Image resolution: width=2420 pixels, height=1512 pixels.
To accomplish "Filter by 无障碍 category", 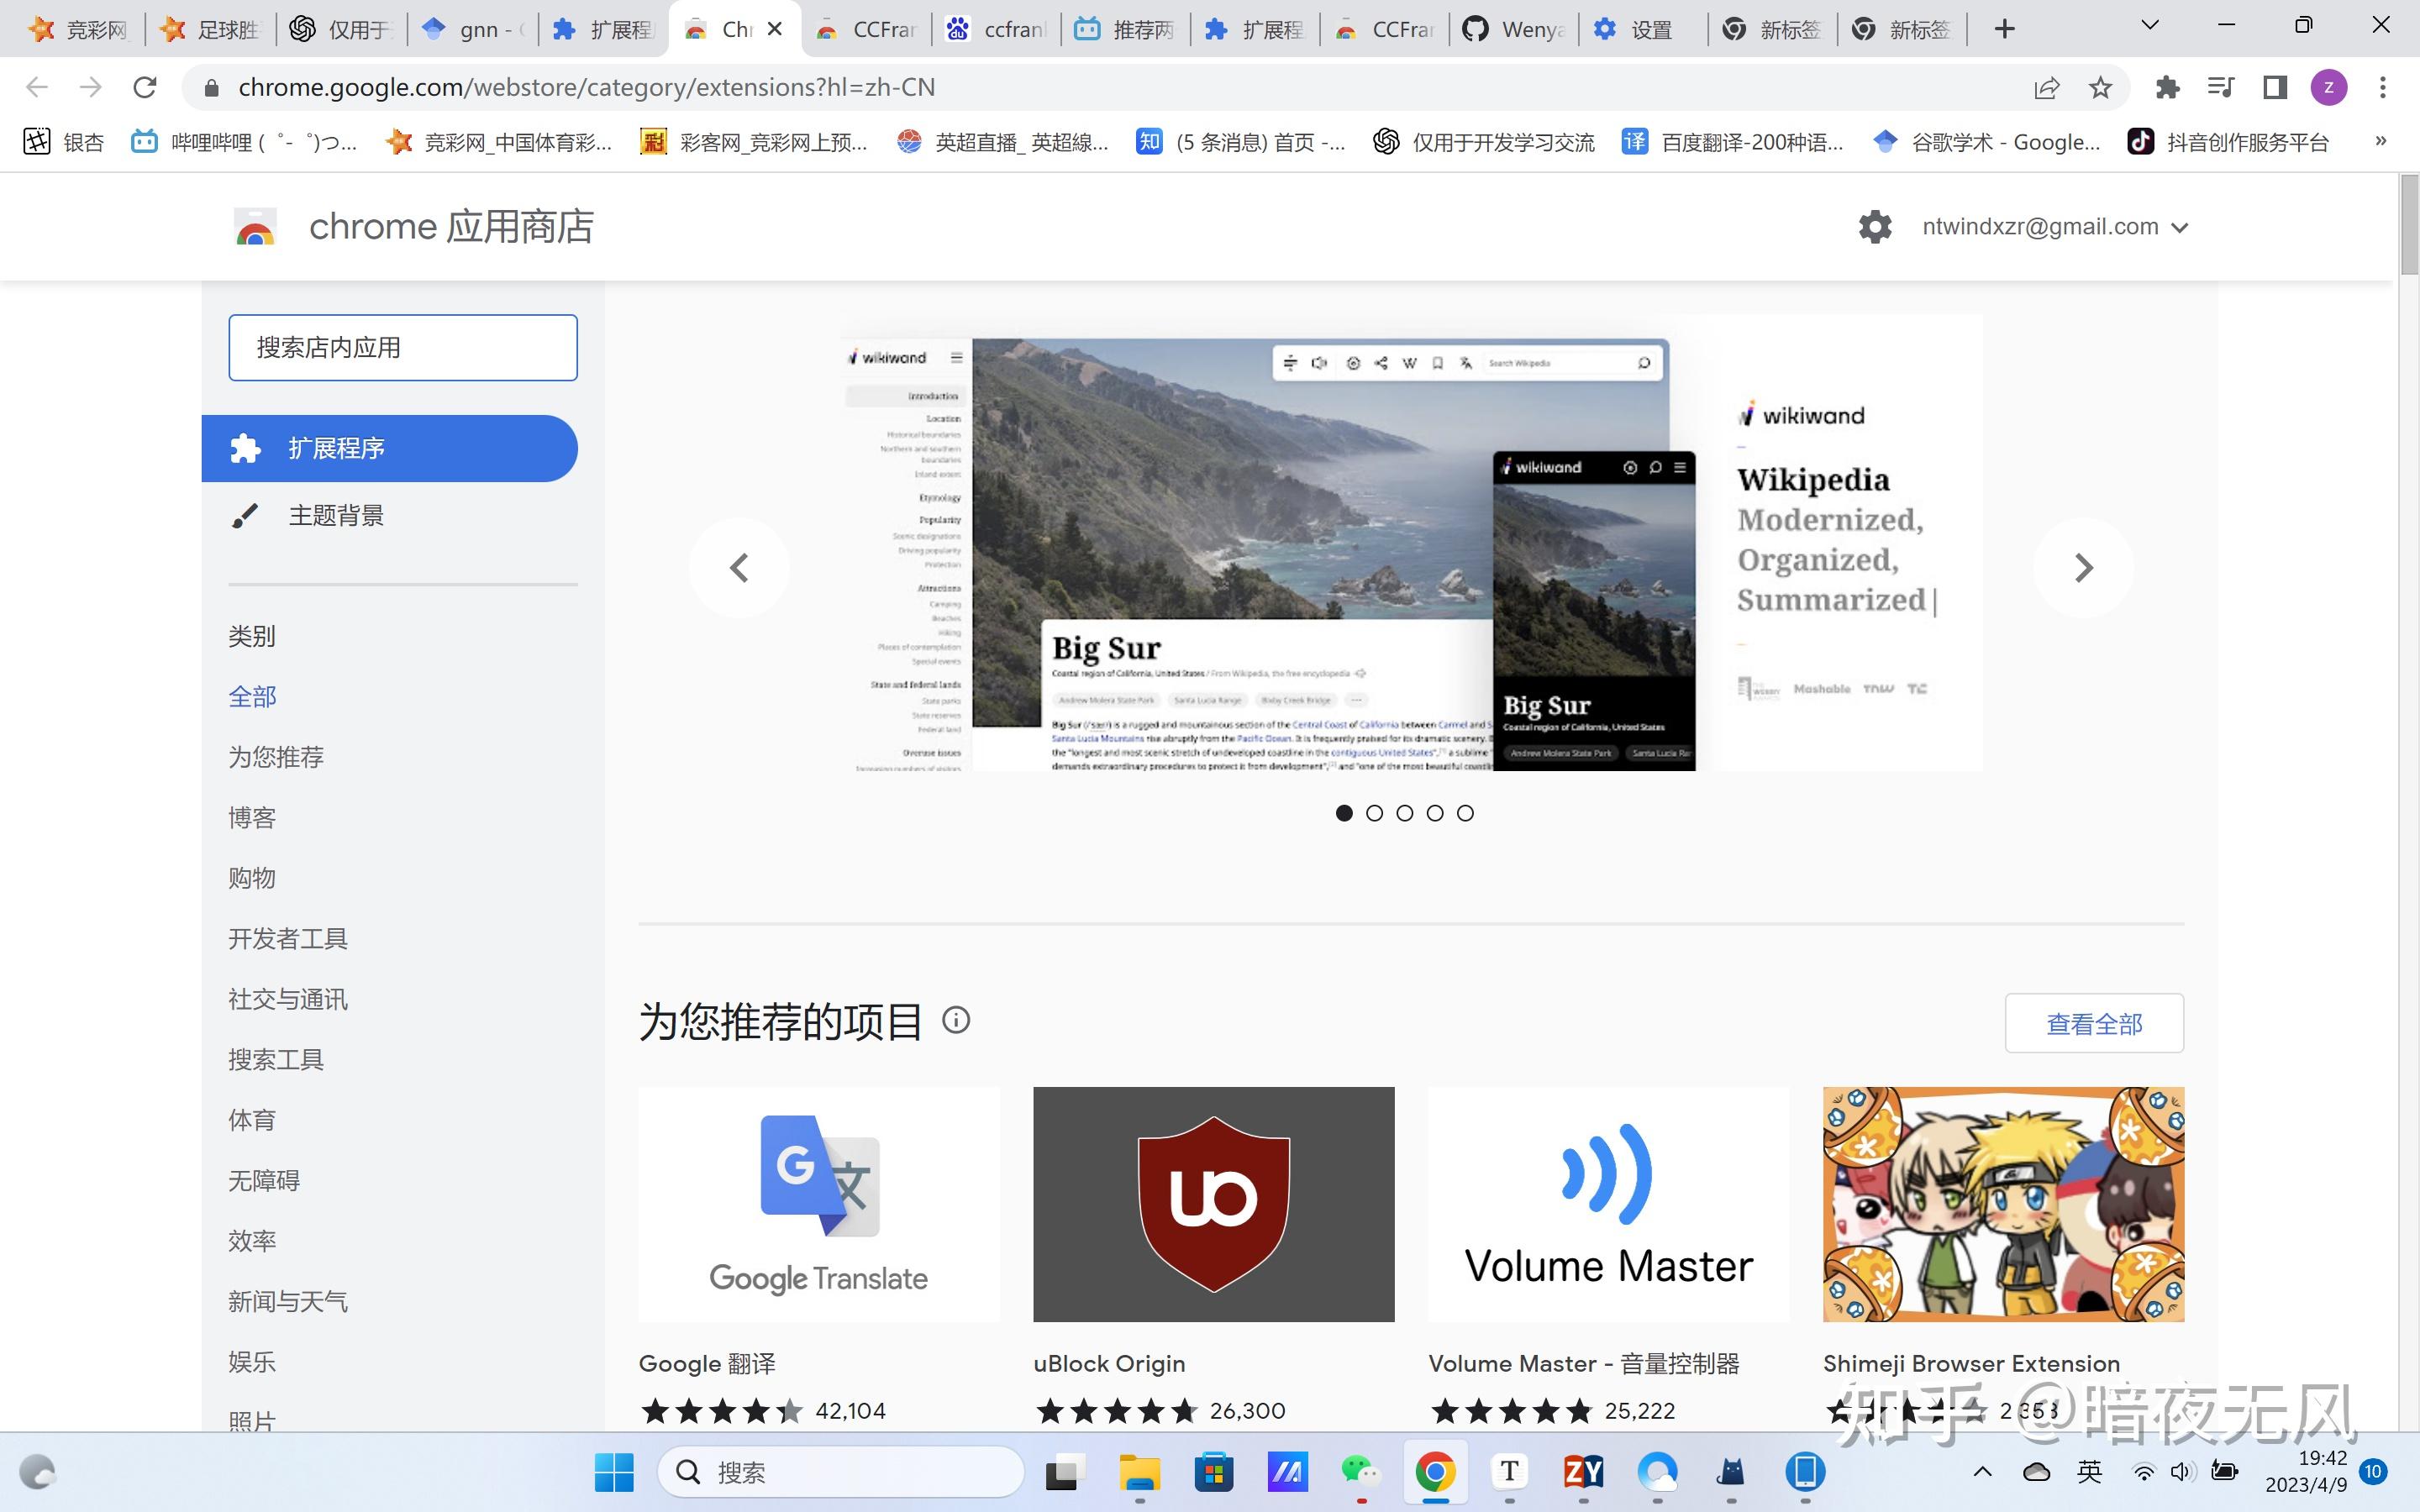I will click(x=264, y=1180).
